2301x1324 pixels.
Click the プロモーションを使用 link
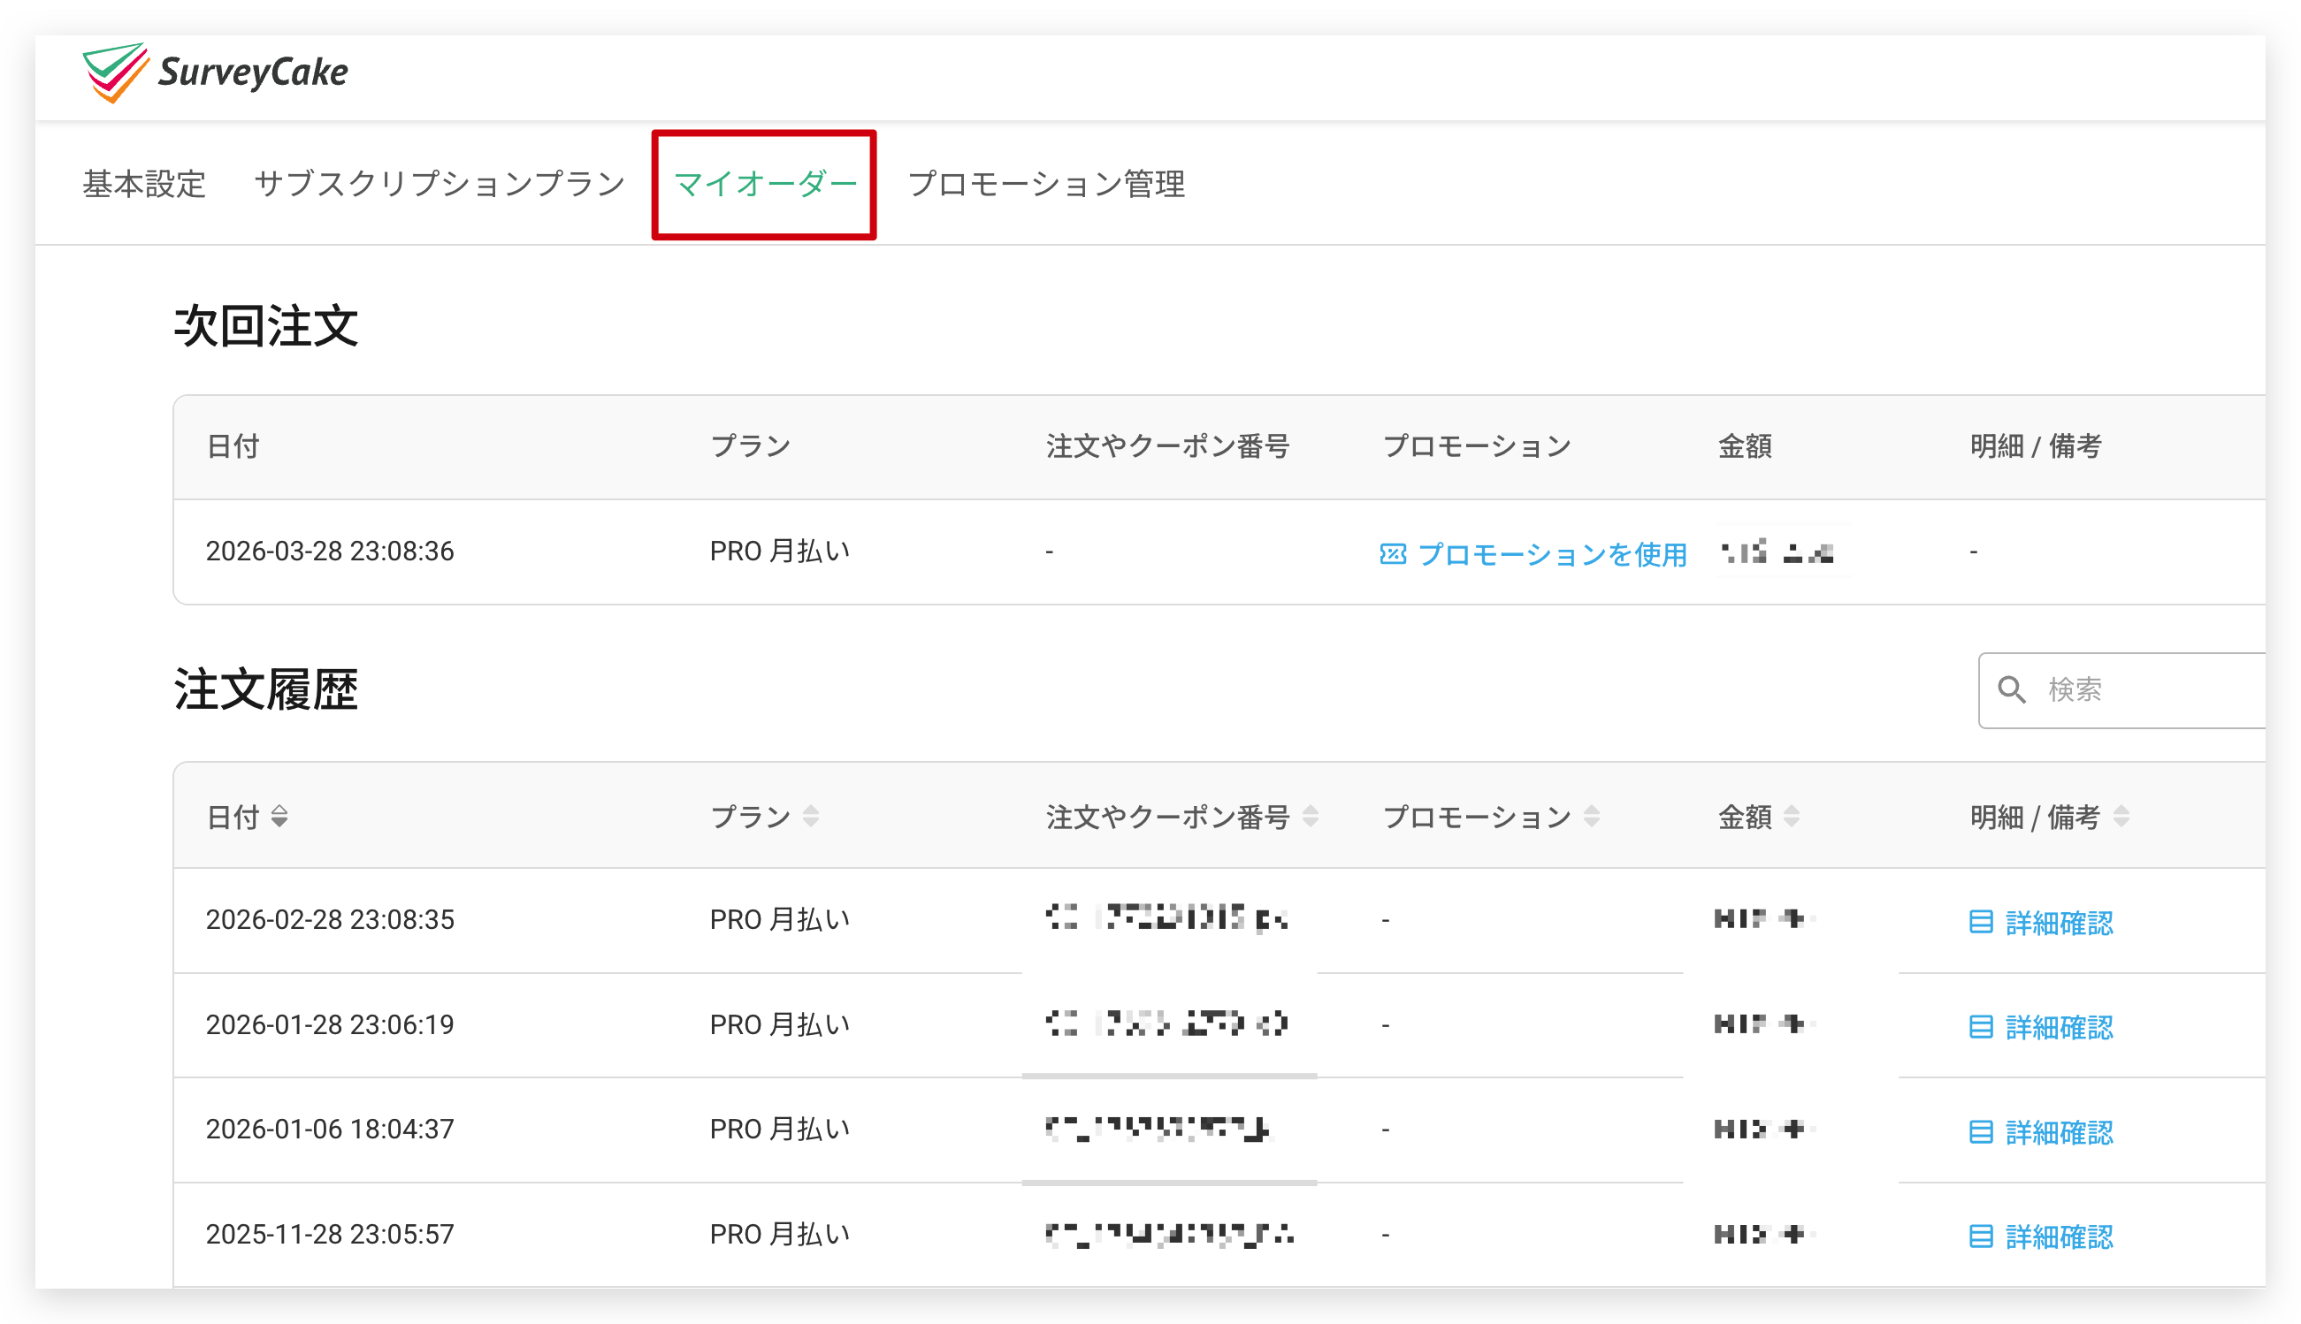pos(1551,554)
